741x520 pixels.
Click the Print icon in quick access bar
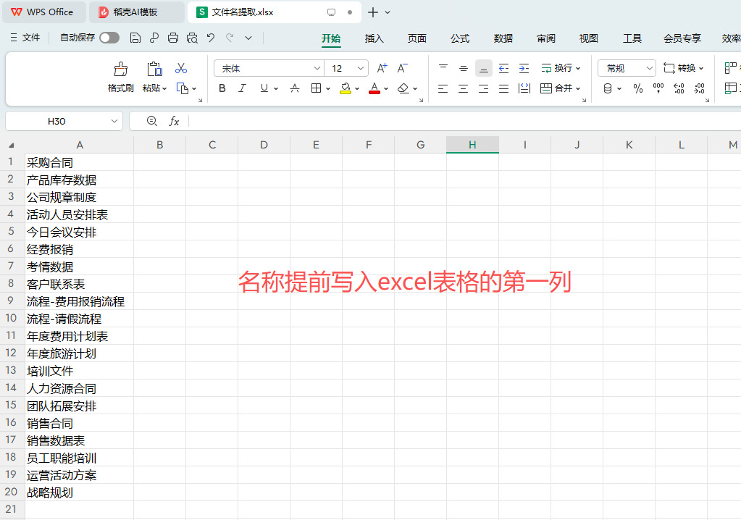(173, 38)
